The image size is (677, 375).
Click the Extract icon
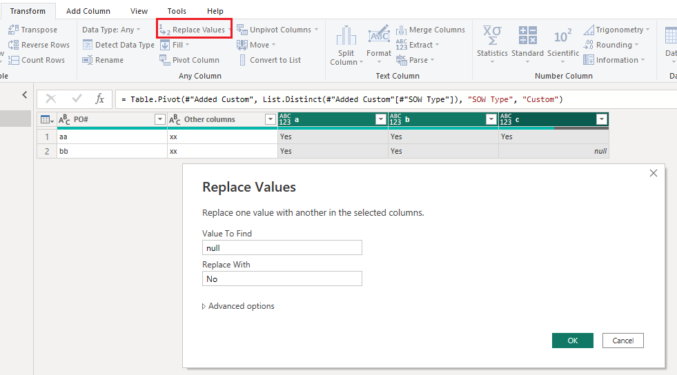point(401,45)
